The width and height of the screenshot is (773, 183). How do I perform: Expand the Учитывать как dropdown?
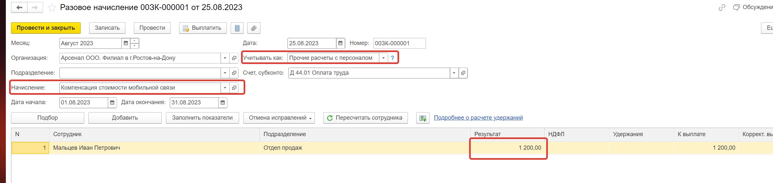pos(383,58)
